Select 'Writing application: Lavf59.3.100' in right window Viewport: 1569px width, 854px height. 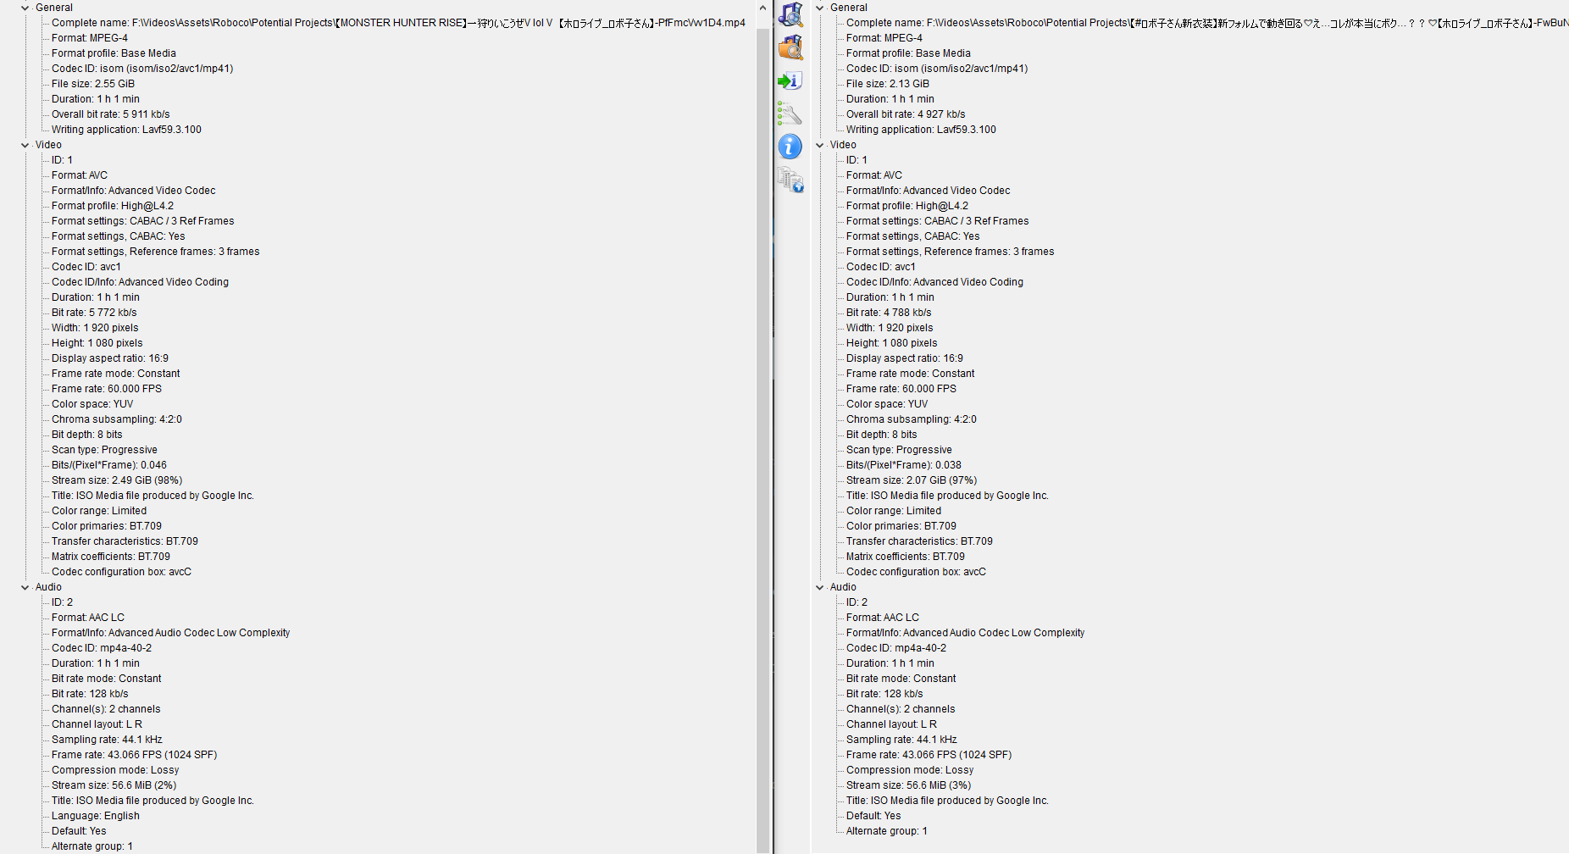pyautogui.click(x=921, y=130)
